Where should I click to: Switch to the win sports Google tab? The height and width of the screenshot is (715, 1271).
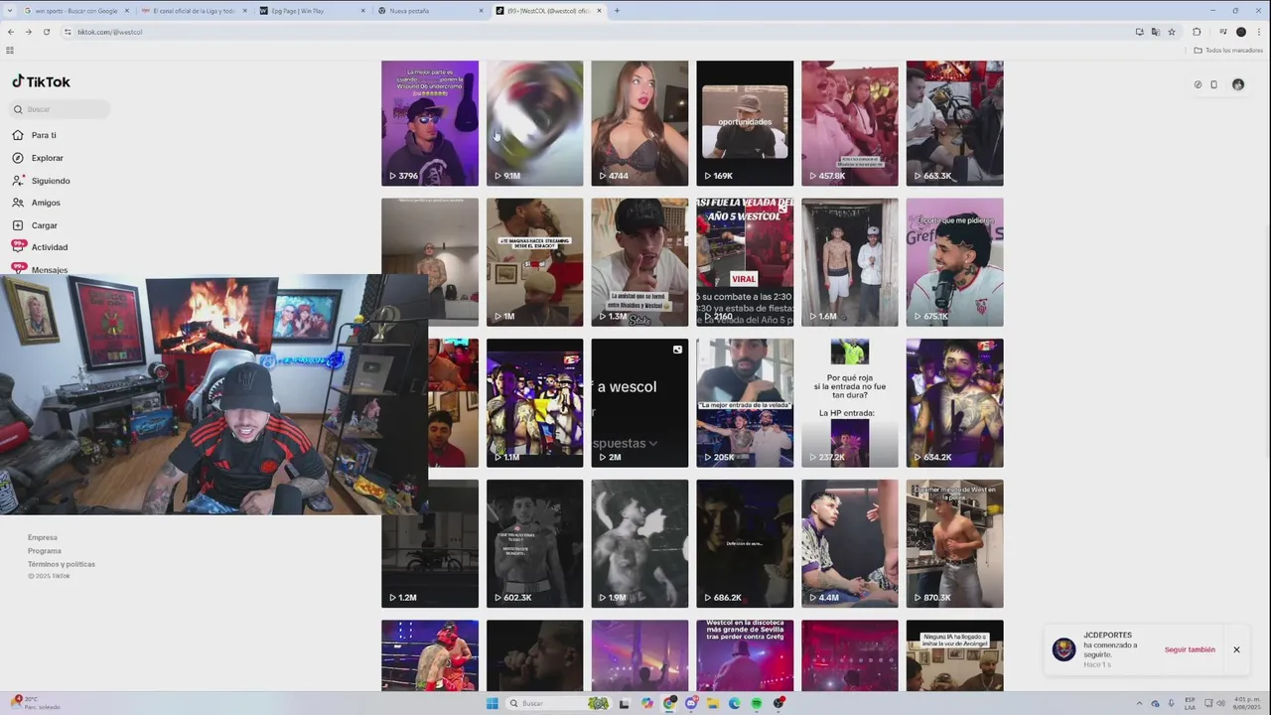coord(75,11)
